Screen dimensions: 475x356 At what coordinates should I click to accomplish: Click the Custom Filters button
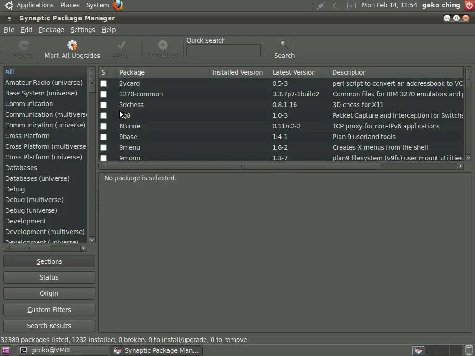[49, 310]
